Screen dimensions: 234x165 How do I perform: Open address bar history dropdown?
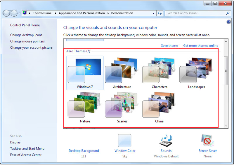click(x=153, y=13)
